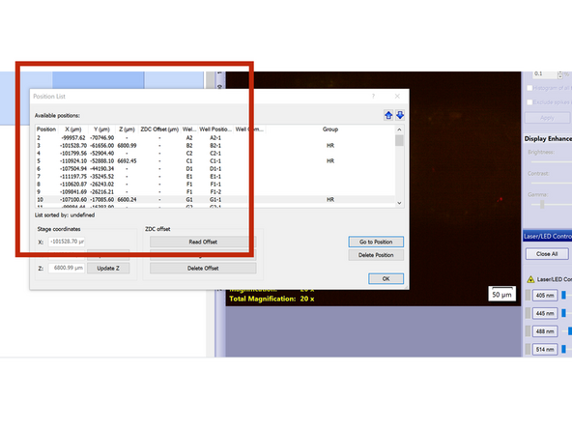This screenshot has width=572, height=429.
Task: Toggle the 445 nm laser button
Action: point(545,313)
